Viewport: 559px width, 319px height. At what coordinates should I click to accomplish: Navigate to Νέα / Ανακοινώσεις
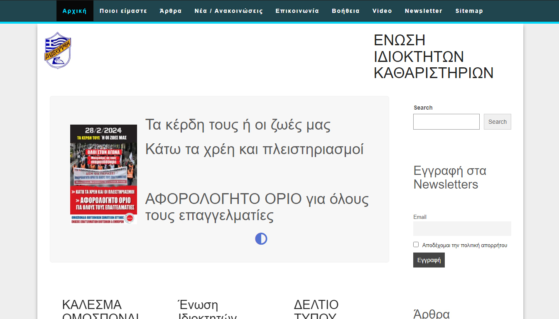point(229,11)
